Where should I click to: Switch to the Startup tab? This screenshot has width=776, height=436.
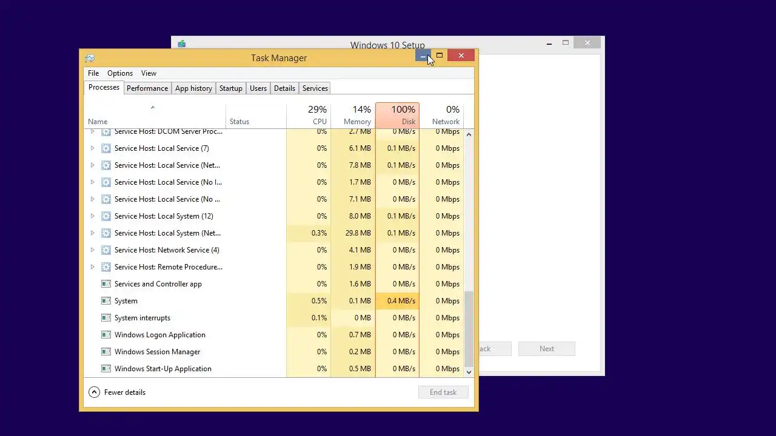[230, 88]
